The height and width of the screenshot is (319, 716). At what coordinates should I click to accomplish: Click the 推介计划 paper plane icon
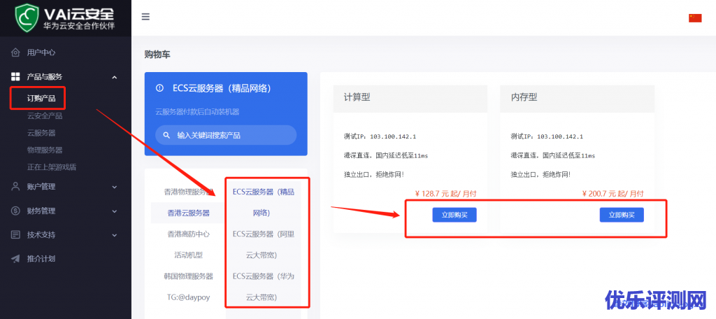(15, 258)
